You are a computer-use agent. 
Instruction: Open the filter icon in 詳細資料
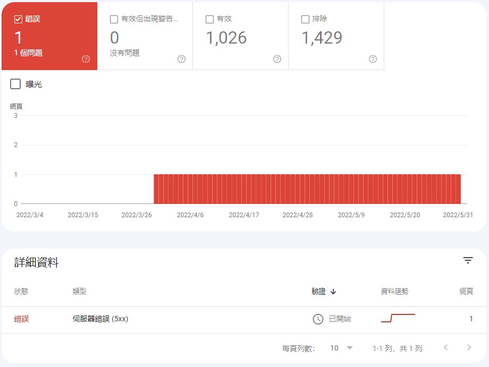468,260
